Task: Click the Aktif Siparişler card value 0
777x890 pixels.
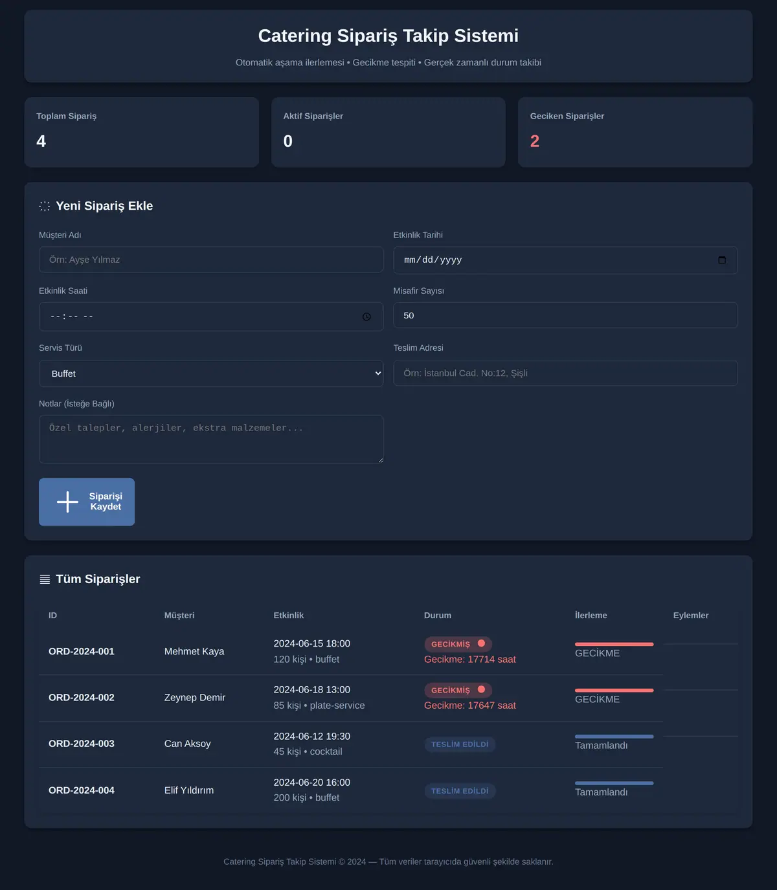Action: 288,141
